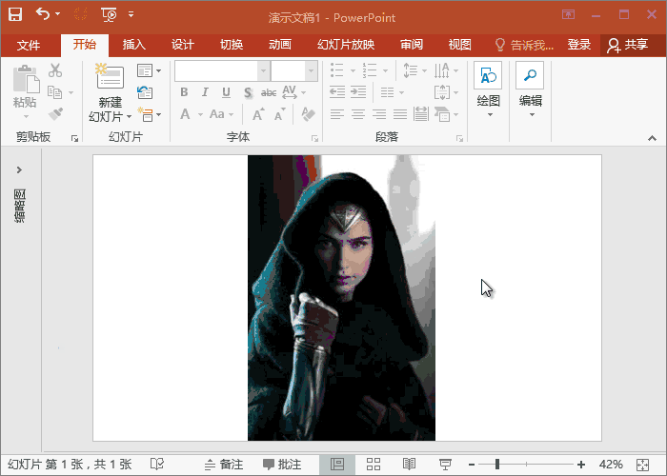The height and width of the screenshot is (476, 667).
Task: Click the Line Spacing icon
Action: point(410,70)
